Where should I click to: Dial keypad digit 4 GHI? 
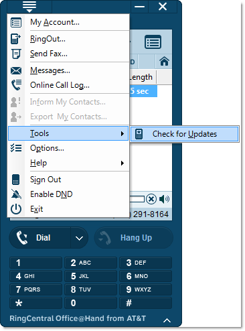point(35,276)
